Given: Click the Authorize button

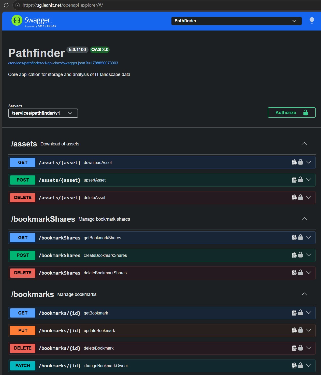Looking at the screenshot, I should pyautogui.click(x=291, y=113).
